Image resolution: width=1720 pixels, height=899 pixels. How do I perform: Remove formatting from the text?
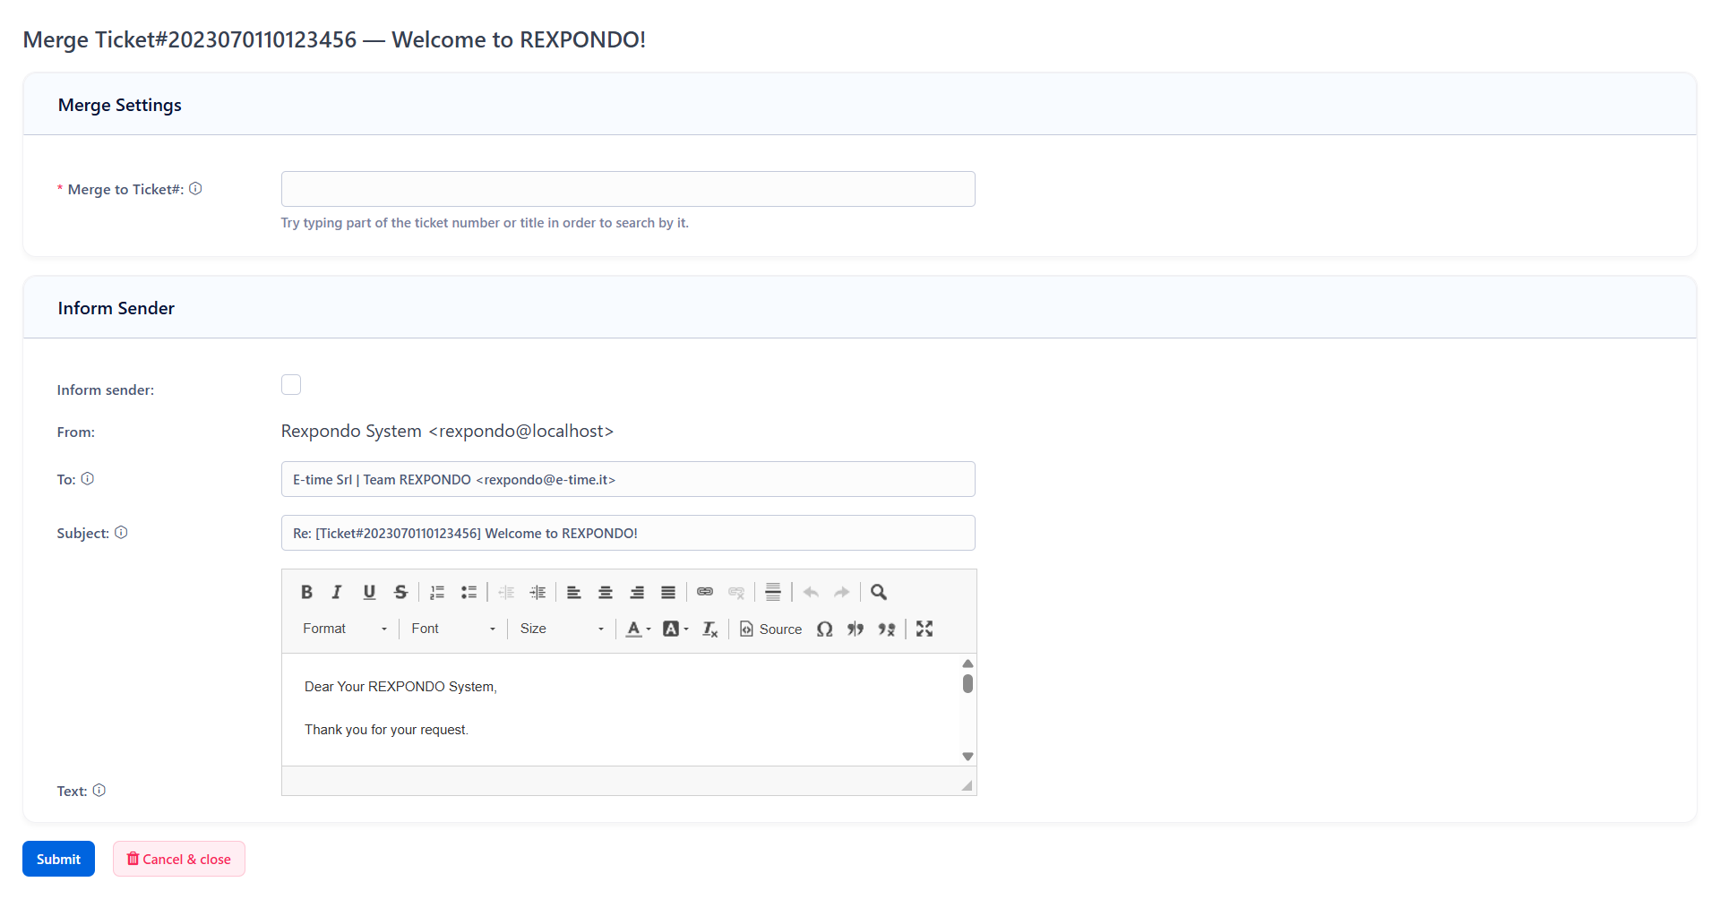coord(710,629)
